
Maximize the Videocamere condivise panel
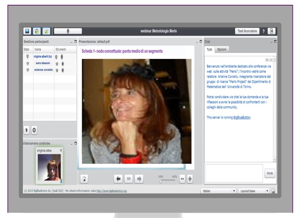point(75,144)
